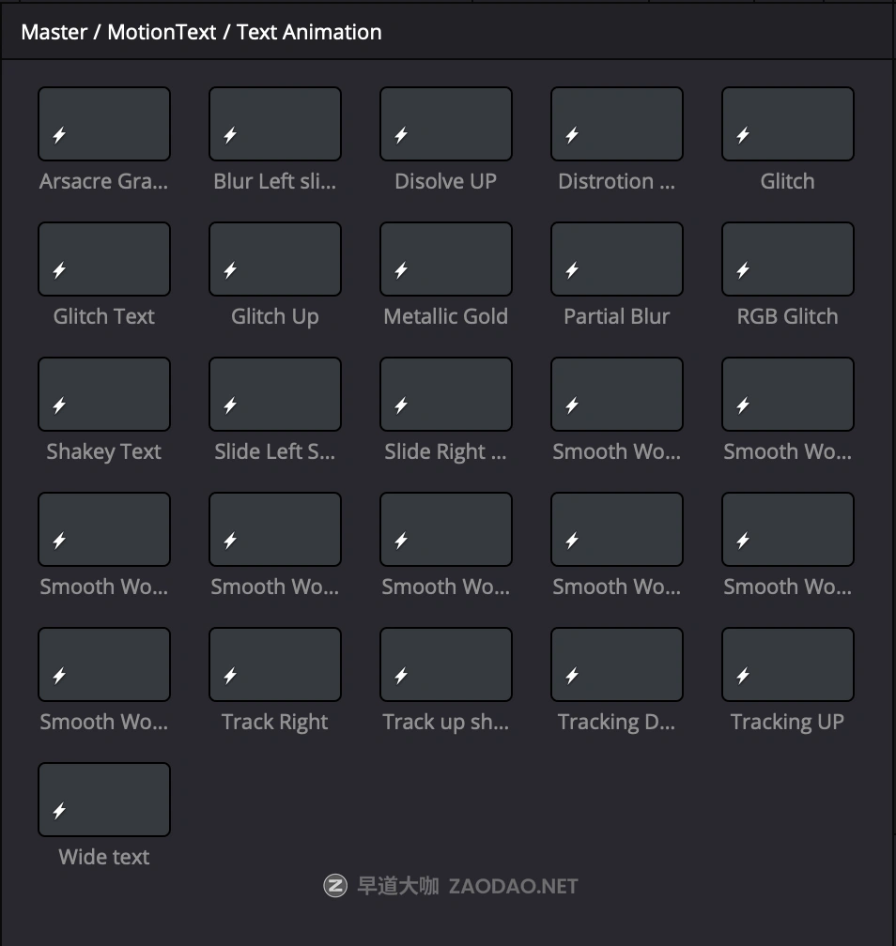Click the lightning icon on Track Right

pyautogui.click(x=230, y=677)
